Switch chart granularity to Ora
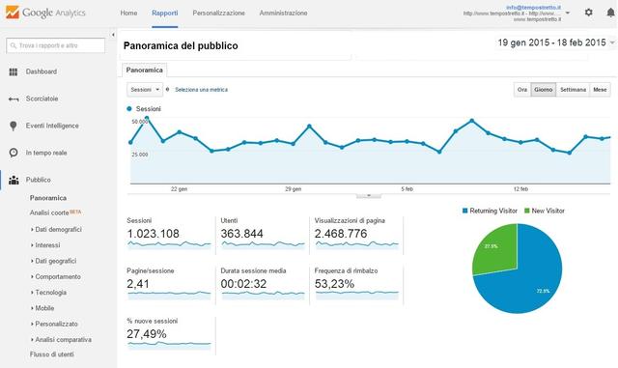The image size is (618, 368). tap(522, 90)
